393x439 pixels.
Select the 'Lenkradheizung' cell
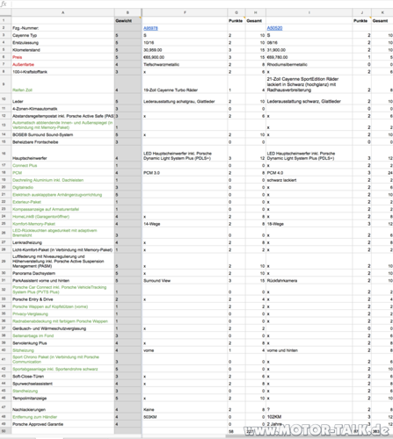[62, 242]
